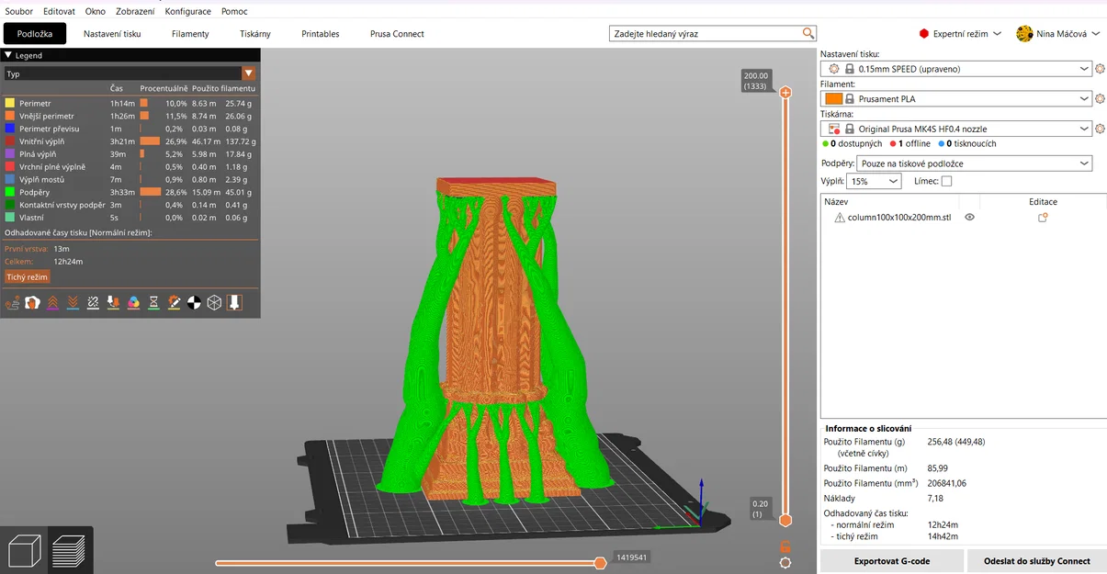Click the top layer slider handle
1107x574 pixels.
(x=785, y=92)
